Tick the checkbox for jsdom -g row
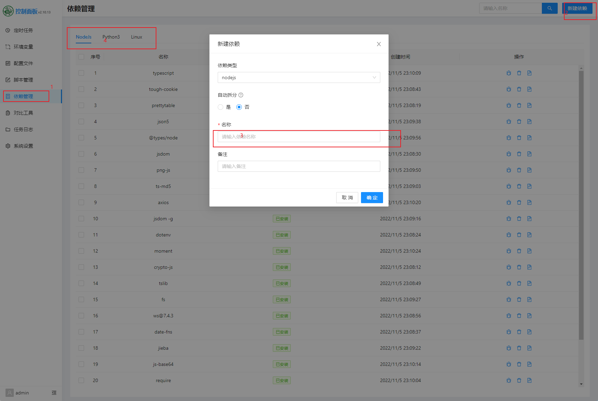The height and width of the screenshot is (401, 598). pyautogui.click(x=81, y=219)
